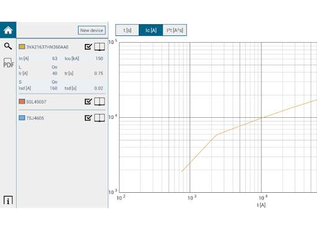The width and height of the screenshot is (317, 230).
Task: Open the book icon for 5SL45057
Action: (100, 102)
